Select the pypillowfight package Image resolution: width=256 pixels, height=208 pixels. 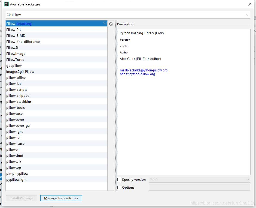(56, 180)
